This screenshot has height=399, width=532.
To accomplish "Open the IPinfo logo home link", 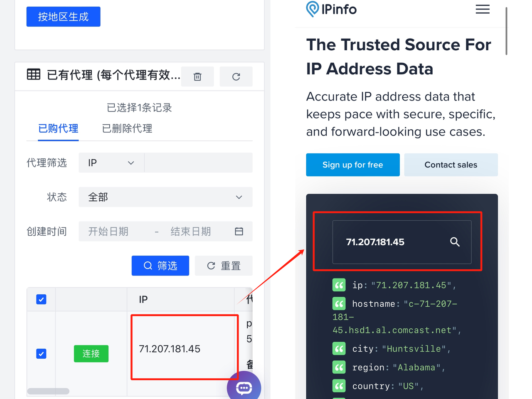I will 331,9.
